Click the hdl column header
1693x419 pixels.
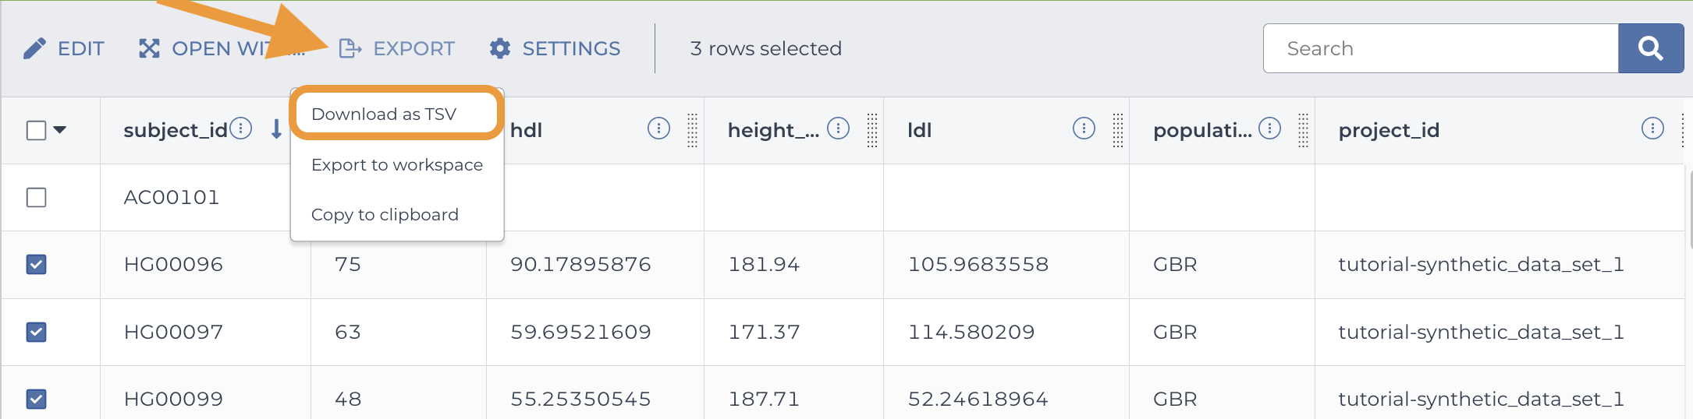[x=526, y=130]
